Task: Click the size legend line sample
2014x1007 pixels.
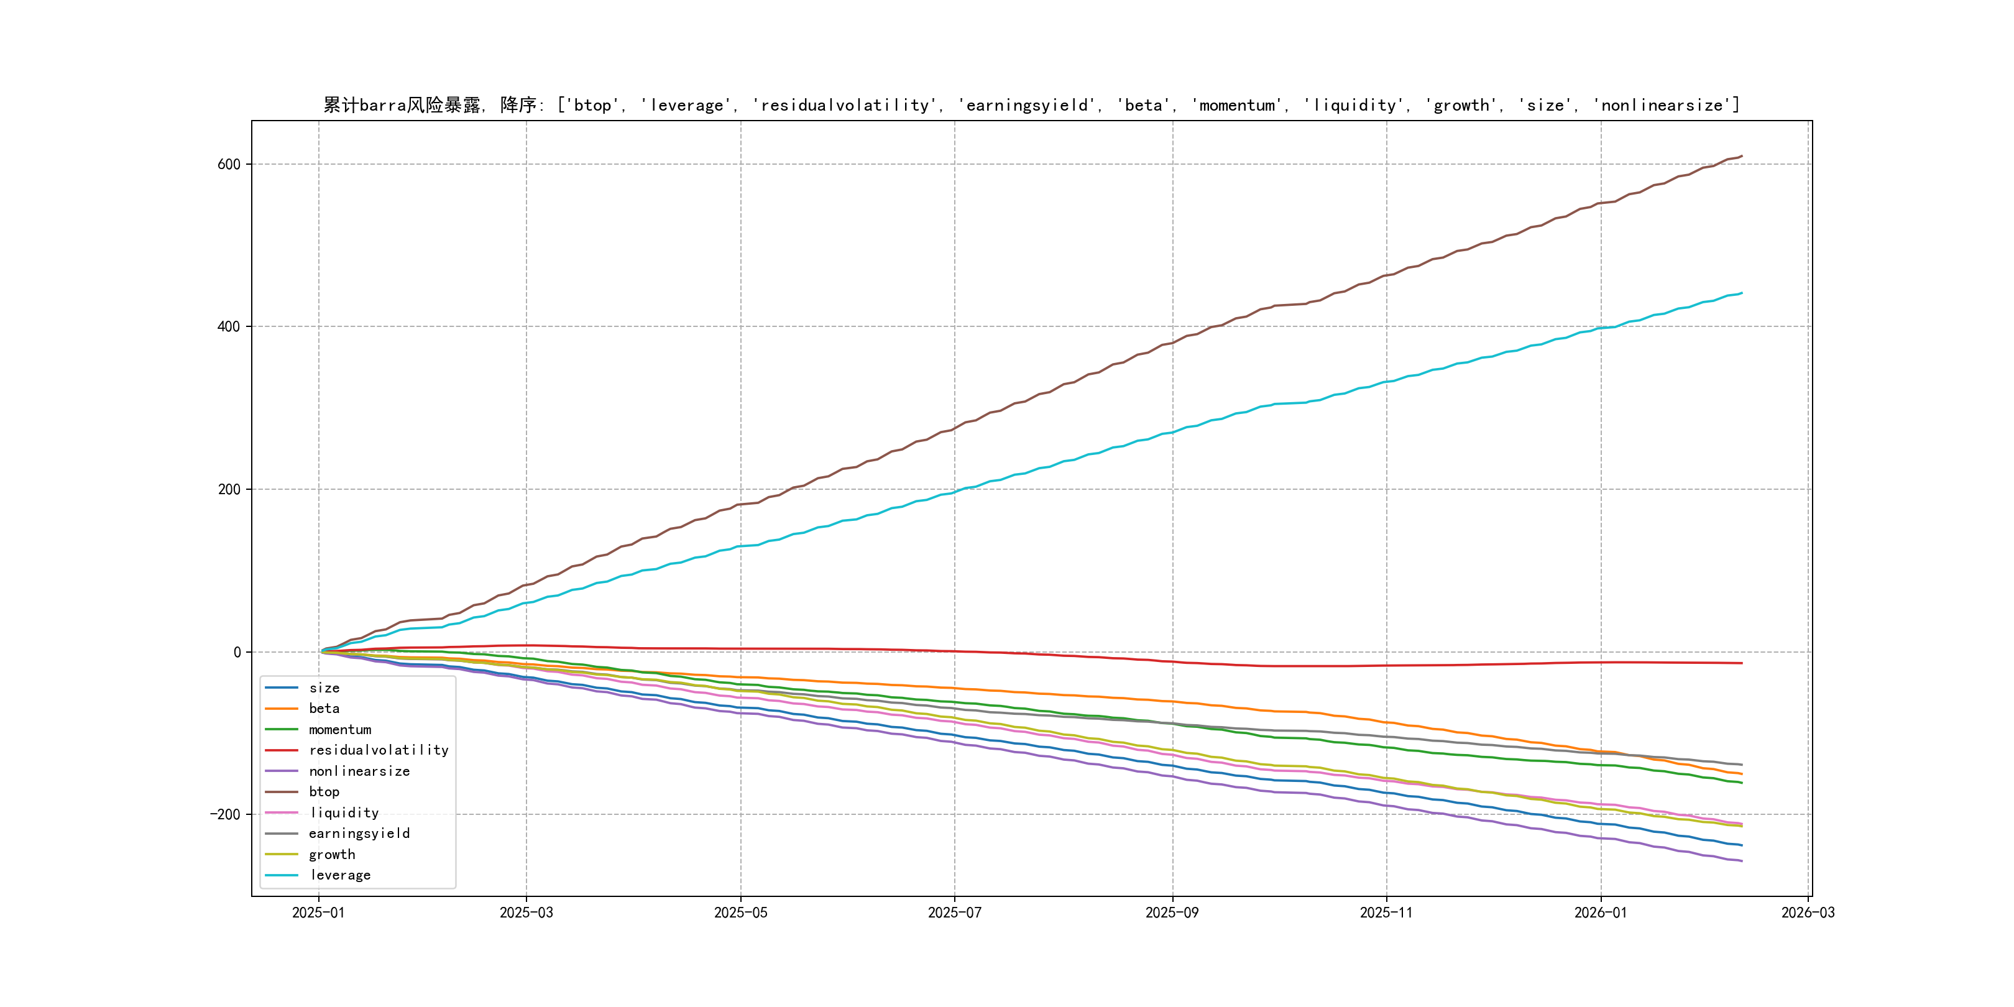Action: (x=282, y=688)
